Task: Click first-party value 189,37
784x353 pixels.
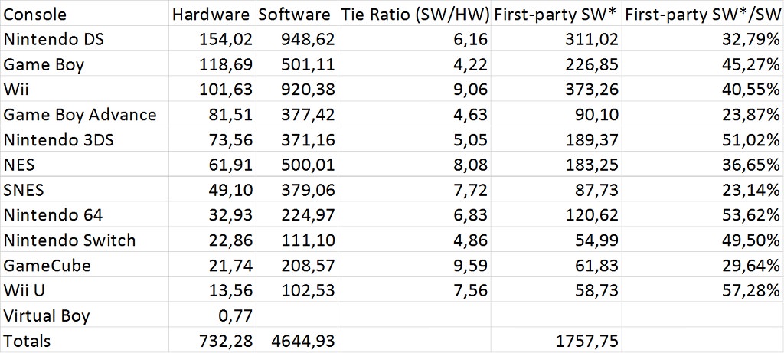Action: pos(556,139)
